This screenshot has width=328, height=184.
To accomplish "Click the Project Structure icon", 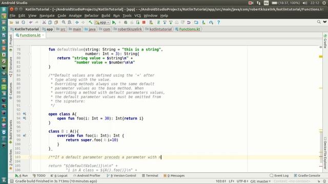I will 196,22.
